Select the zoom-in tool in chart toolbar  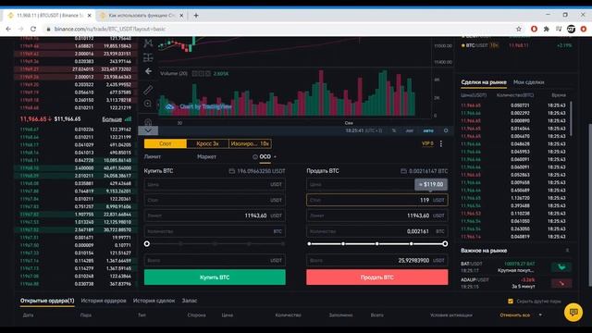148,104
